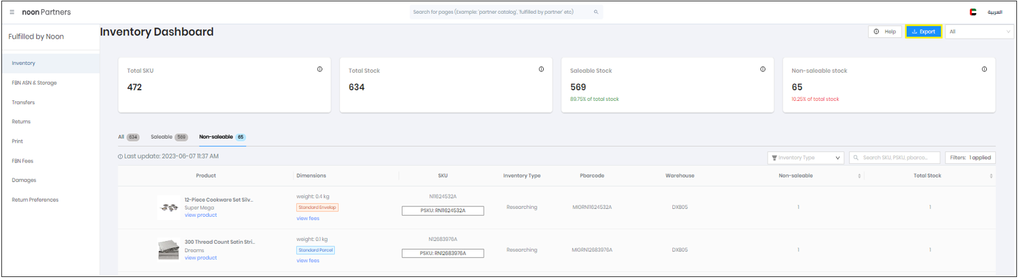Screen dimensions: 1019x279
Task: Click the 89.75% of total stock text
Action: click(x=594, y=99)
